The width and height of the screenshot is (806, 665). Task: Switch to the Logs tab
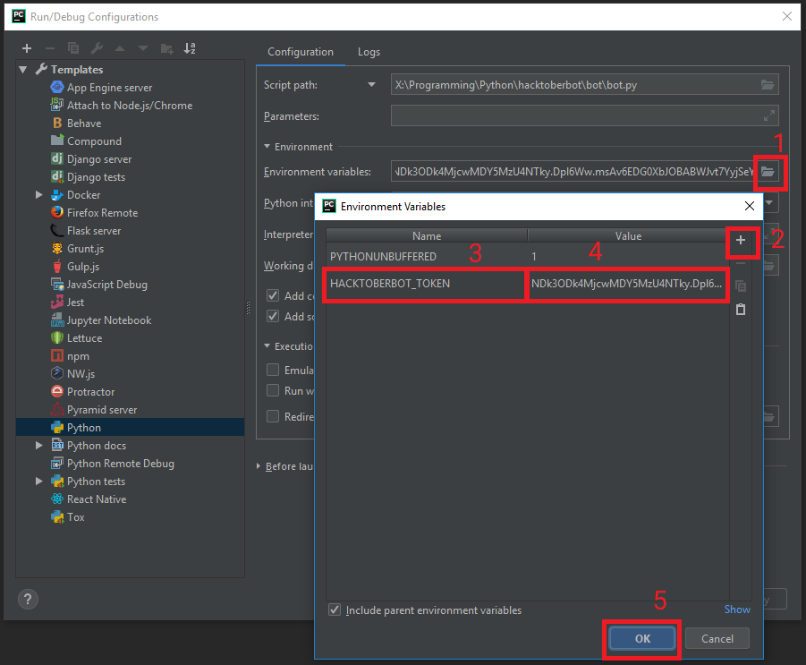point(369,52)
